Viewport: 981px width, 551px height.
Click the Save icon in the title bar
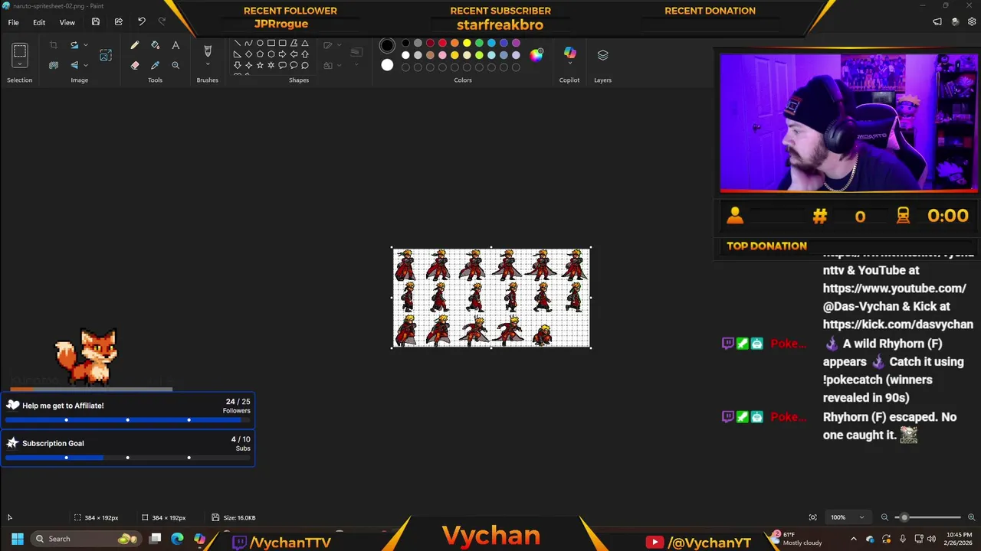click(96, 22)
